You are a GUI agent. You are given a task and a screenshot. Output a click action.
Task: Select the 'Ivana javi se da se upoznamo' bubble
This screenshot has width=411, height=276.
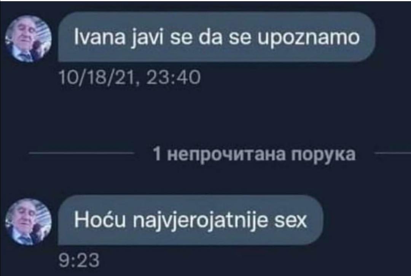[217, 37]
